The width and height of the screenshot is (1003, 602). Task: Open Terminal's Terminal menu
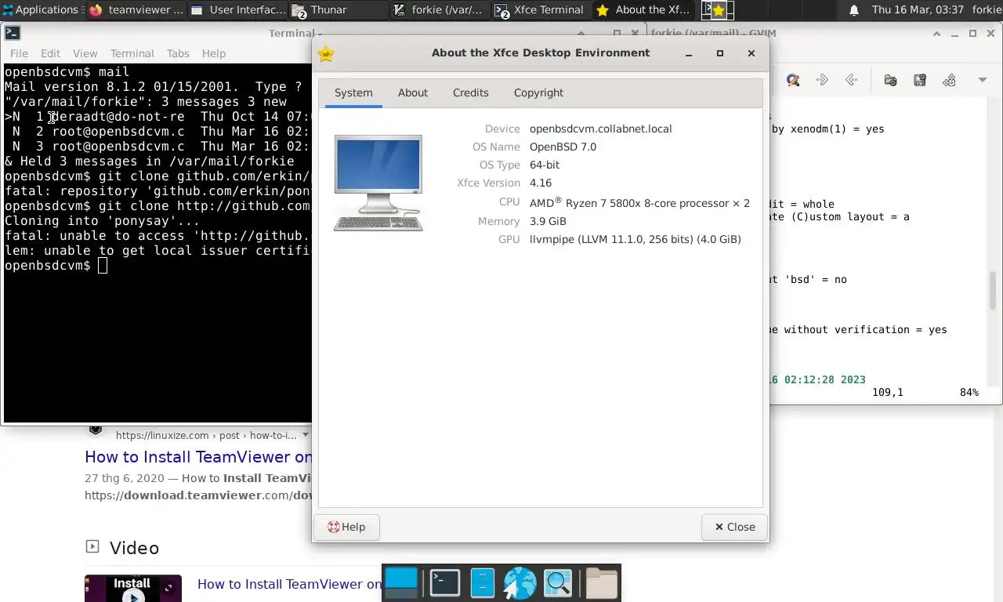[132, 53]
